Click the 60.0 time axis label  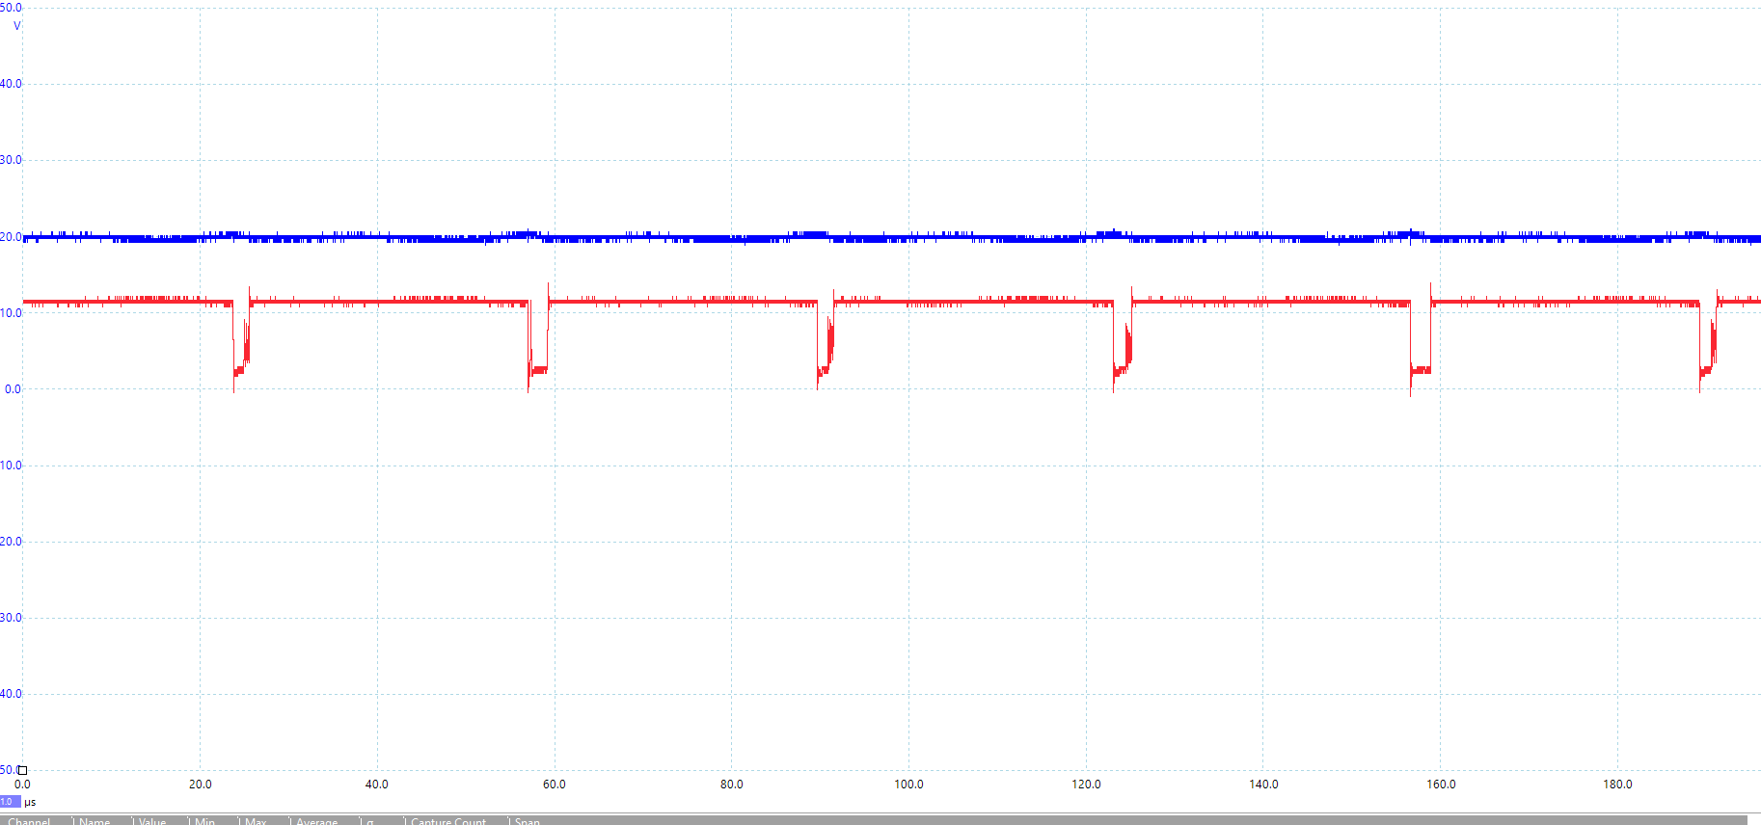click(555, 785)
